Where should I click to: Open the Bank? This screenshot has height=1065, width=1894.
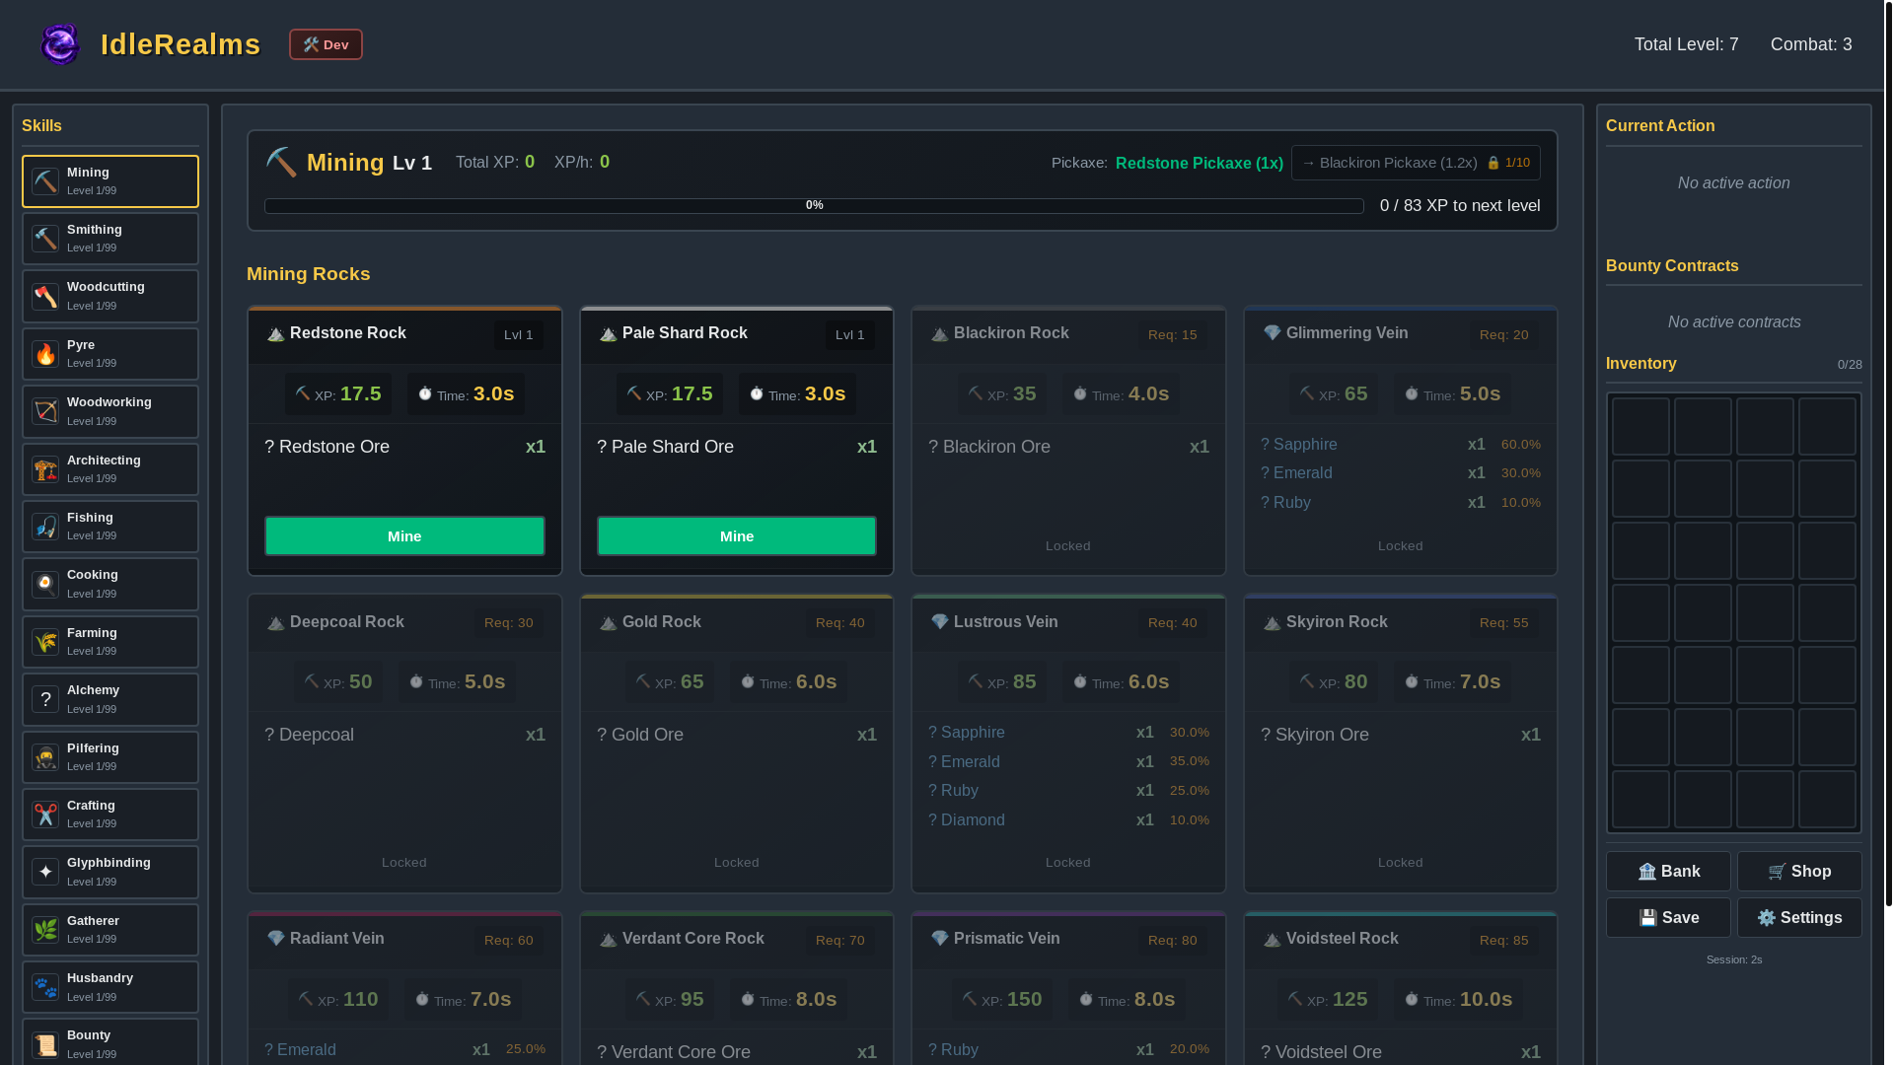point(1668,872)
